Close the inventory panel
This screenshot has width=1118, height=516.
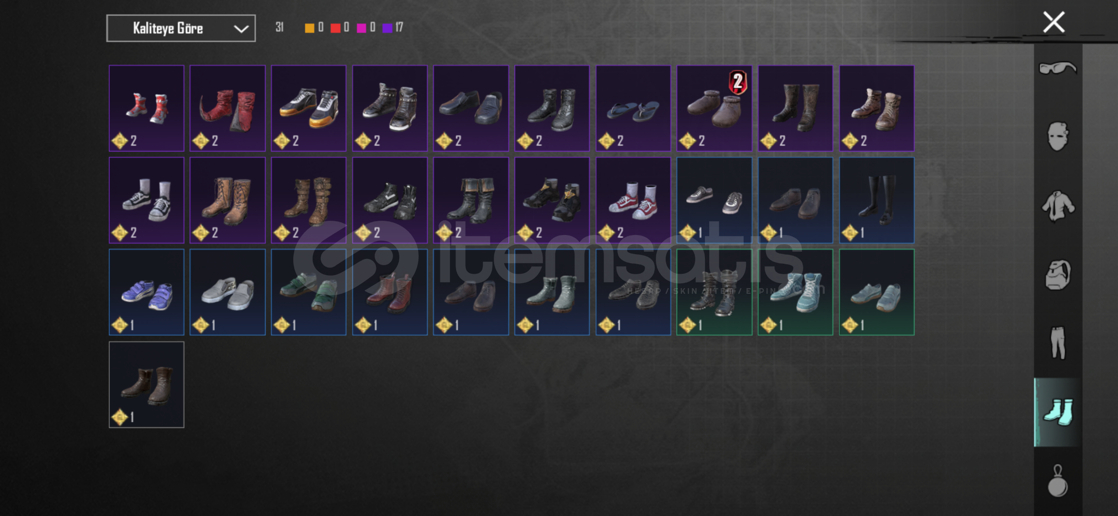click(1054, 22)
